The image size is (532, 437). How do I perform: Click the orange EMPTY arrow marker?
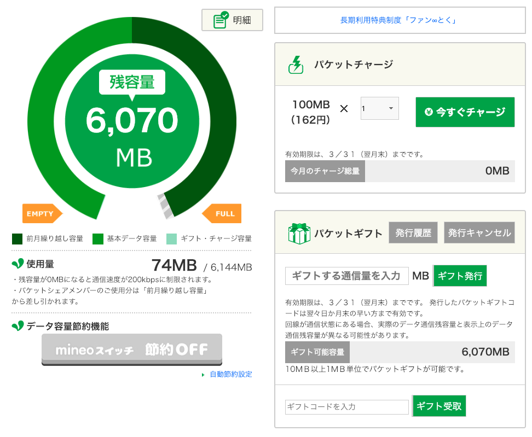(42, 213)
